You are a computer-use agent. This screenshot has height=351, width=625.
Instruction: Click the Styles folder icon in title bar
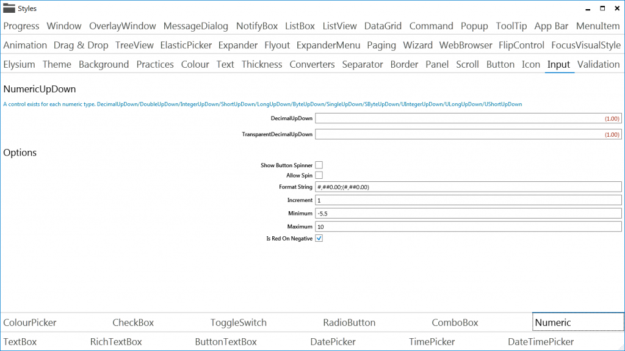click(x=9, y=8)
